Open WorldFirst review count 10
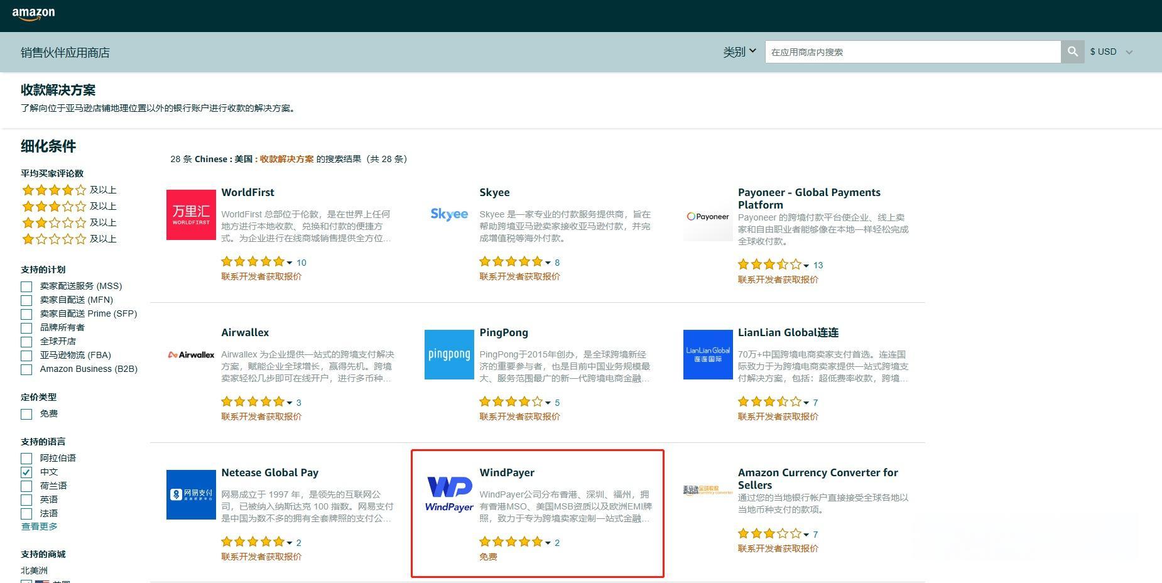The width and height of the screenshot is (1162, 583). tap(301, 263)
